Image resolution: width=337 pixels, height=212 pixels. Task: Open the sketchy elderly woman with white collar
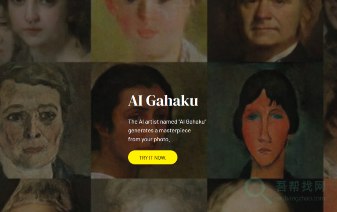[x=45, y=121]
